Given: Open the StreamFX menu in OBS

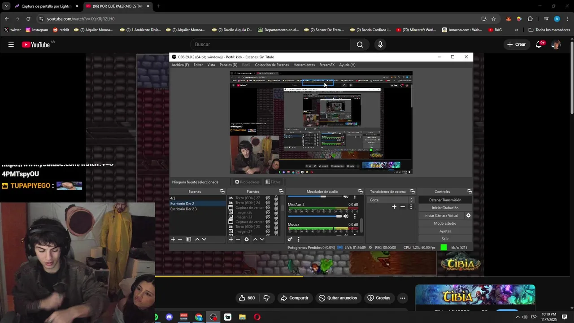Looking at the screenshot, I should pos(327,65).
